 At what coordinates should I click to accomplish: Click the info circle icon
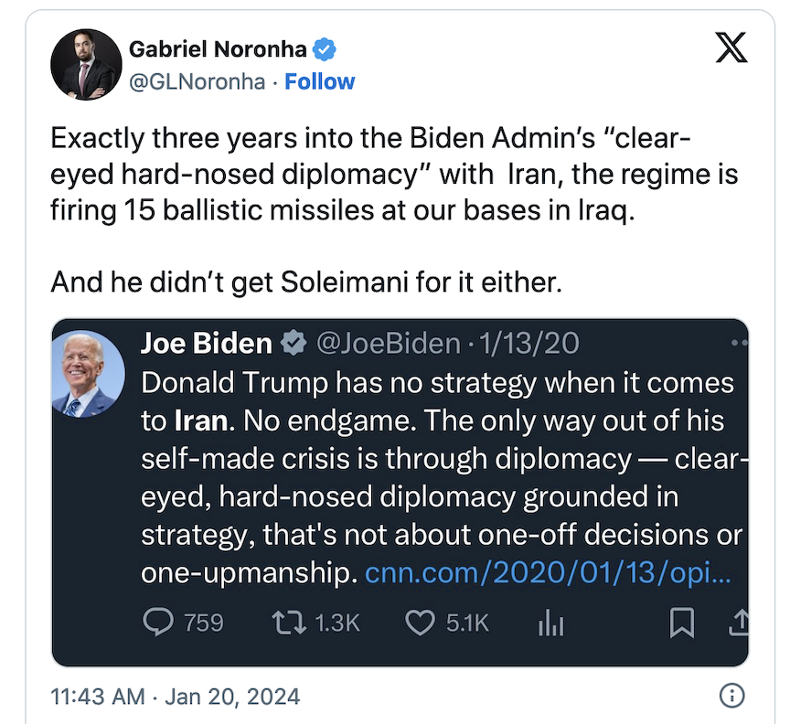[x=731, y=697]
